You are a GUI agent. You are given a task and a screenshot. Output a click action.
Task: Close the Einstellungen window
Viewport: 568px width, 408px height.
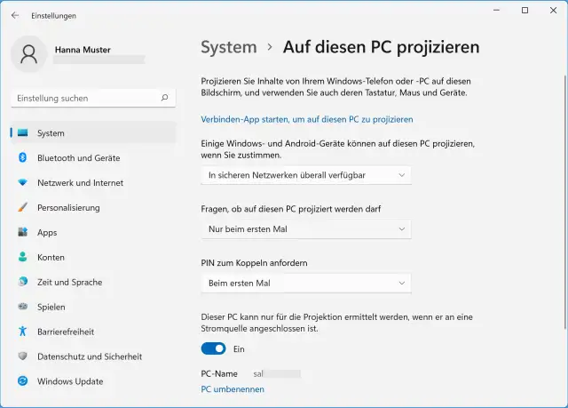click(x=553, y=10)
